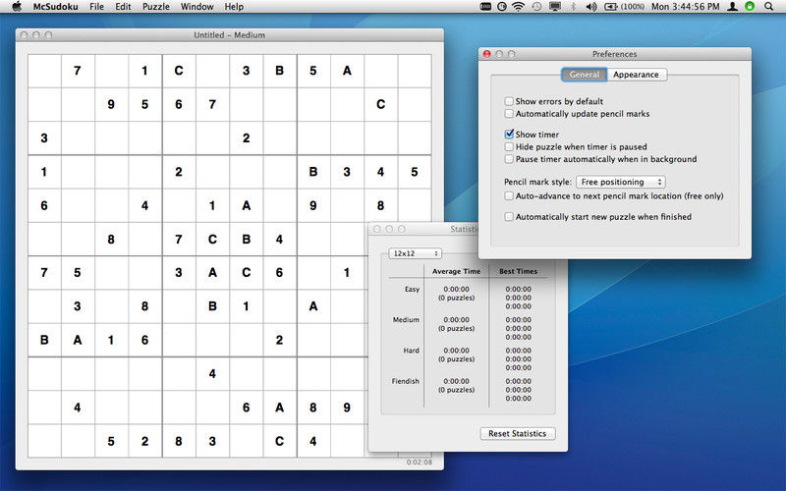
Task: Select the lone 4 in the tenth row
Action: click(x=212, y=373)
